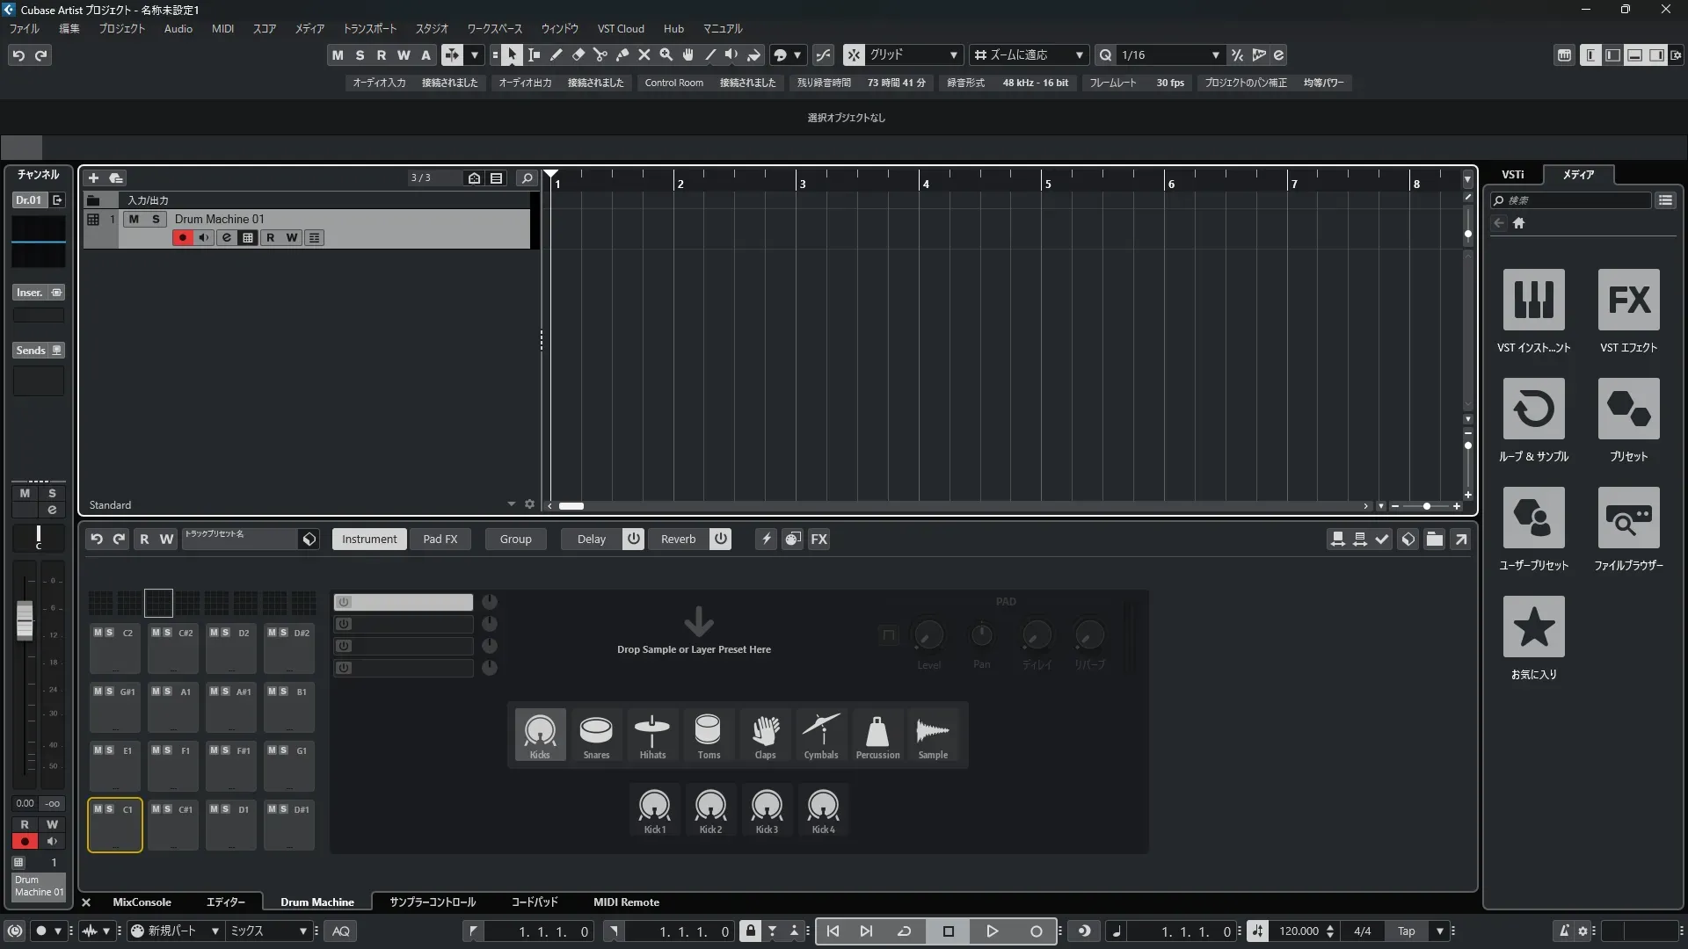Open the グリッド snap type dropdown
The width and height of the screenshot is (1688, 949).
tap(953, 55)
